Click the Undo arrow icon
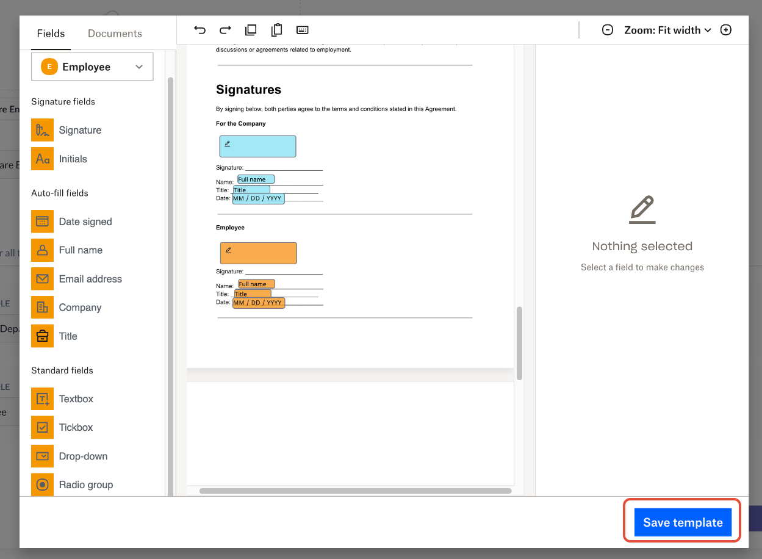This screenshot has height=559, width=762. coord(199,30)
